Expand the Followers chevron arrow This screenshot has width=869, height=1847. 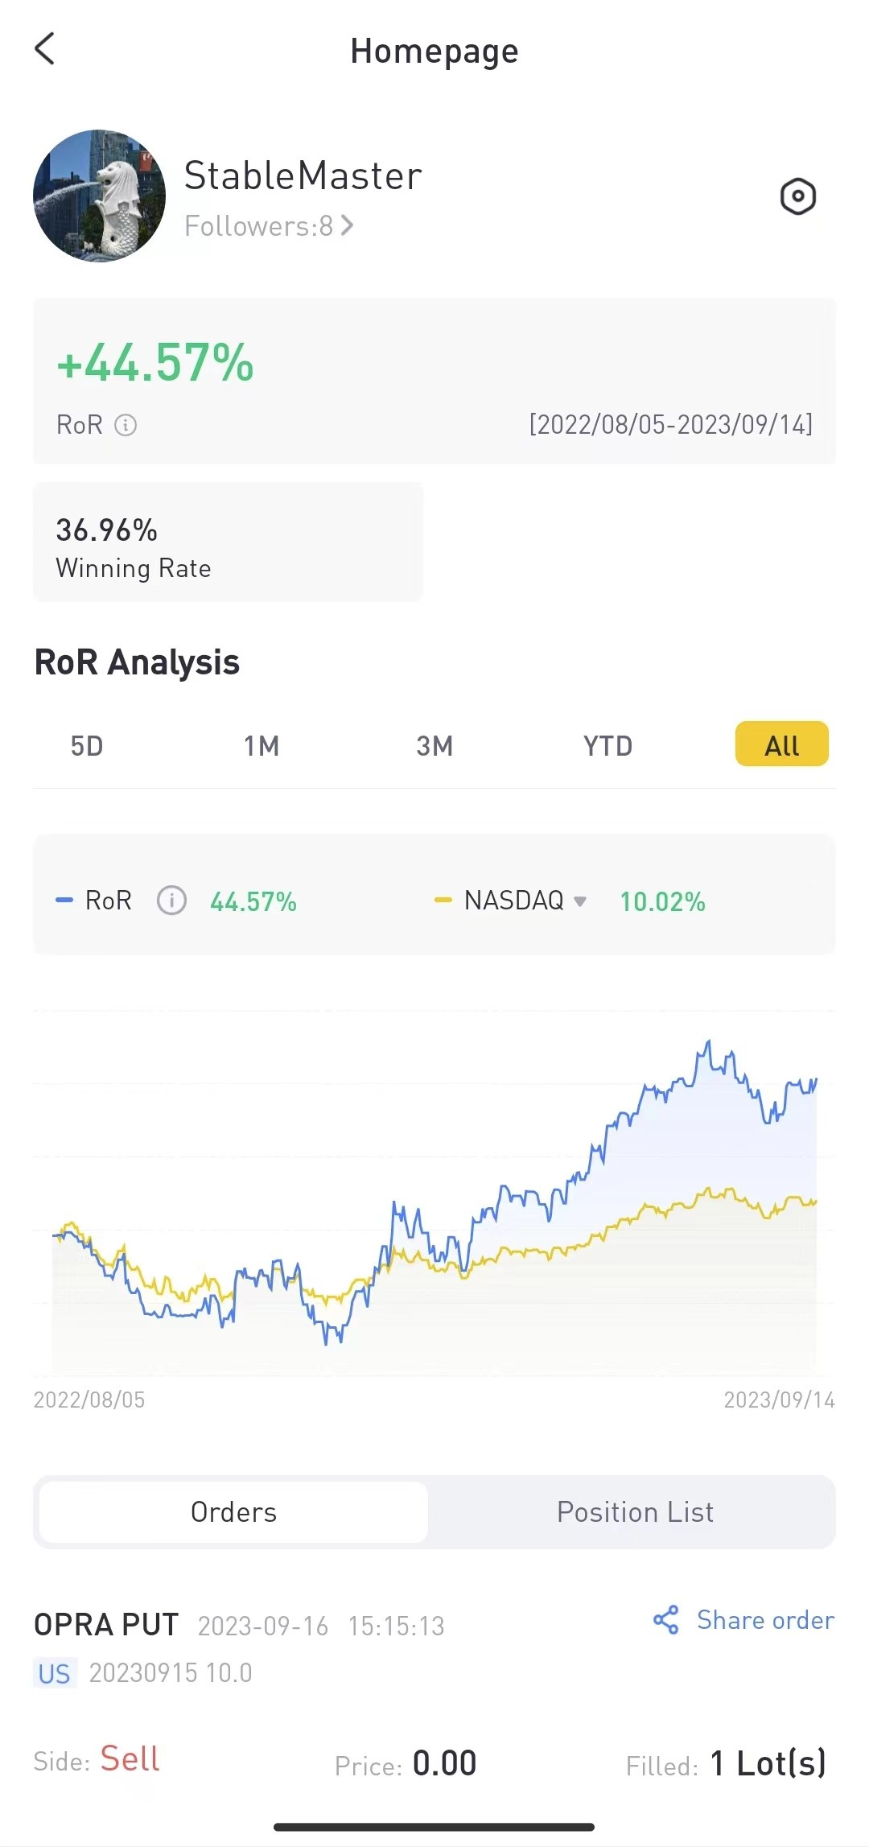[x=347, y=225]
